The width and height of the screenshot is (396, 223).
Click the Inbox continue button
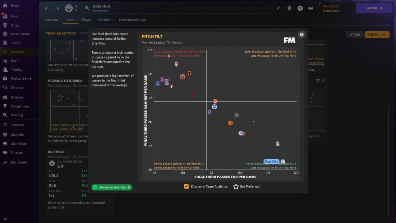[374, 8]
